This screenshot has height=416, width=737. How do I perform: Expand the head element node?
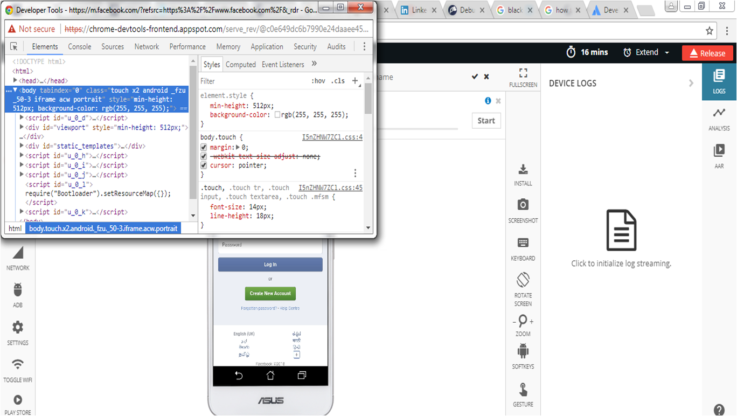click(x=16, y=81)
